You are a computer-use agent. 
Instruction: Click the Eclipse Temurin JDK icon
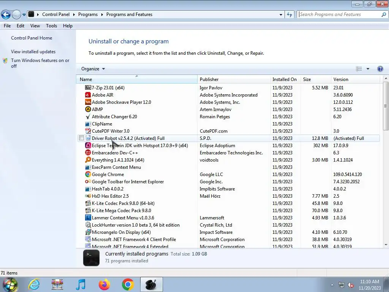click(x=88, y=145)
